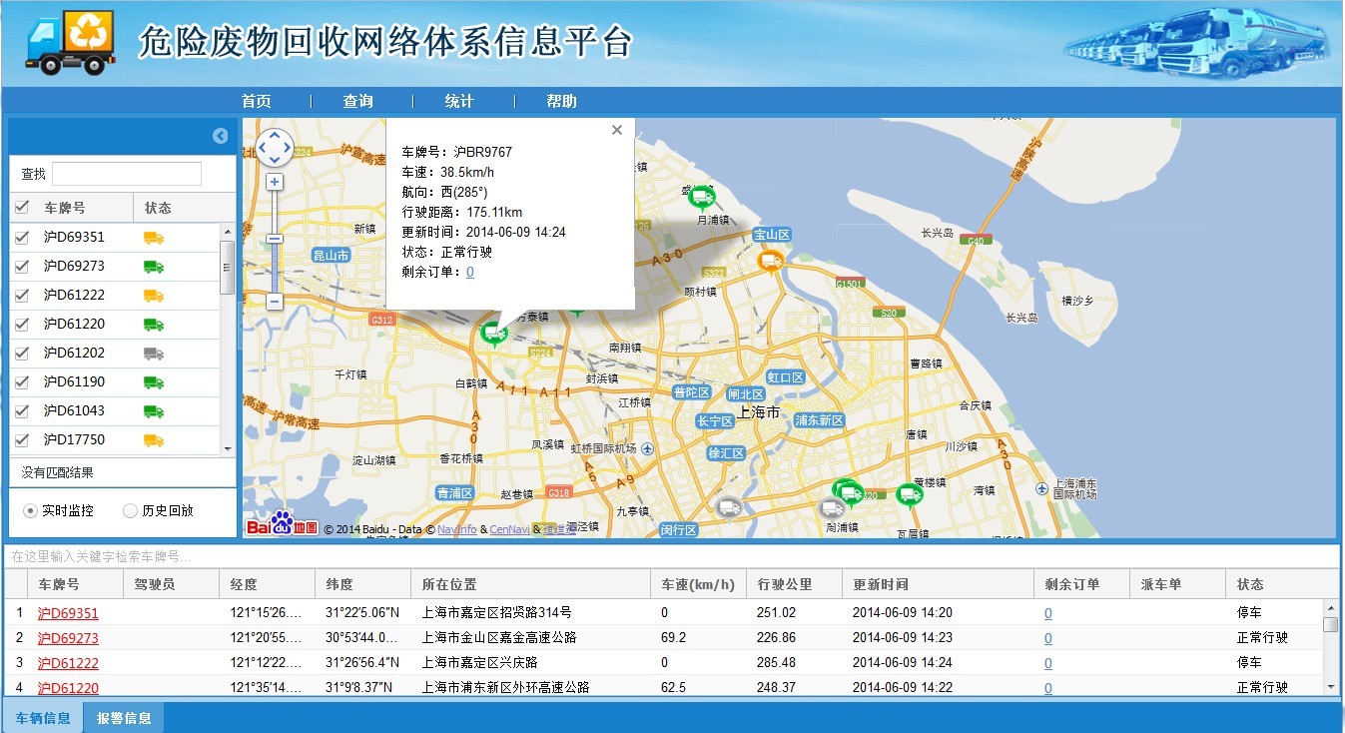The width and height of the screenshot is (1345, 733).
Task: Click the map zoom slider handle
Action: (x=275, y=239)
